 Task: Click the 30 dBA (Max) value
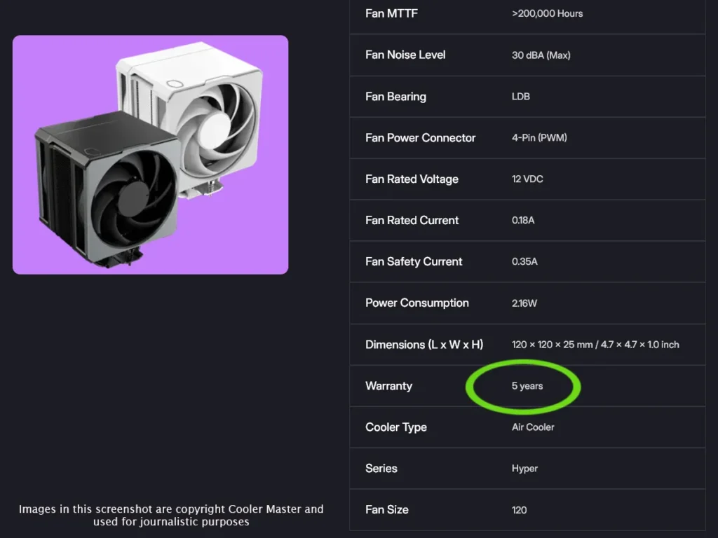[541, 55]
